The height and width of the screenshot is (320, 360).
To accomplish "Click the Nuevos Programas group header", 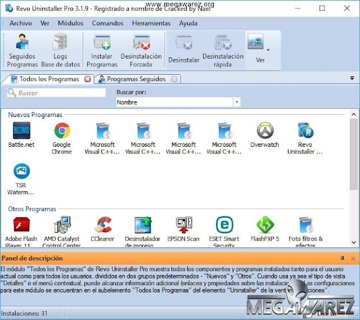I will 35,115.
